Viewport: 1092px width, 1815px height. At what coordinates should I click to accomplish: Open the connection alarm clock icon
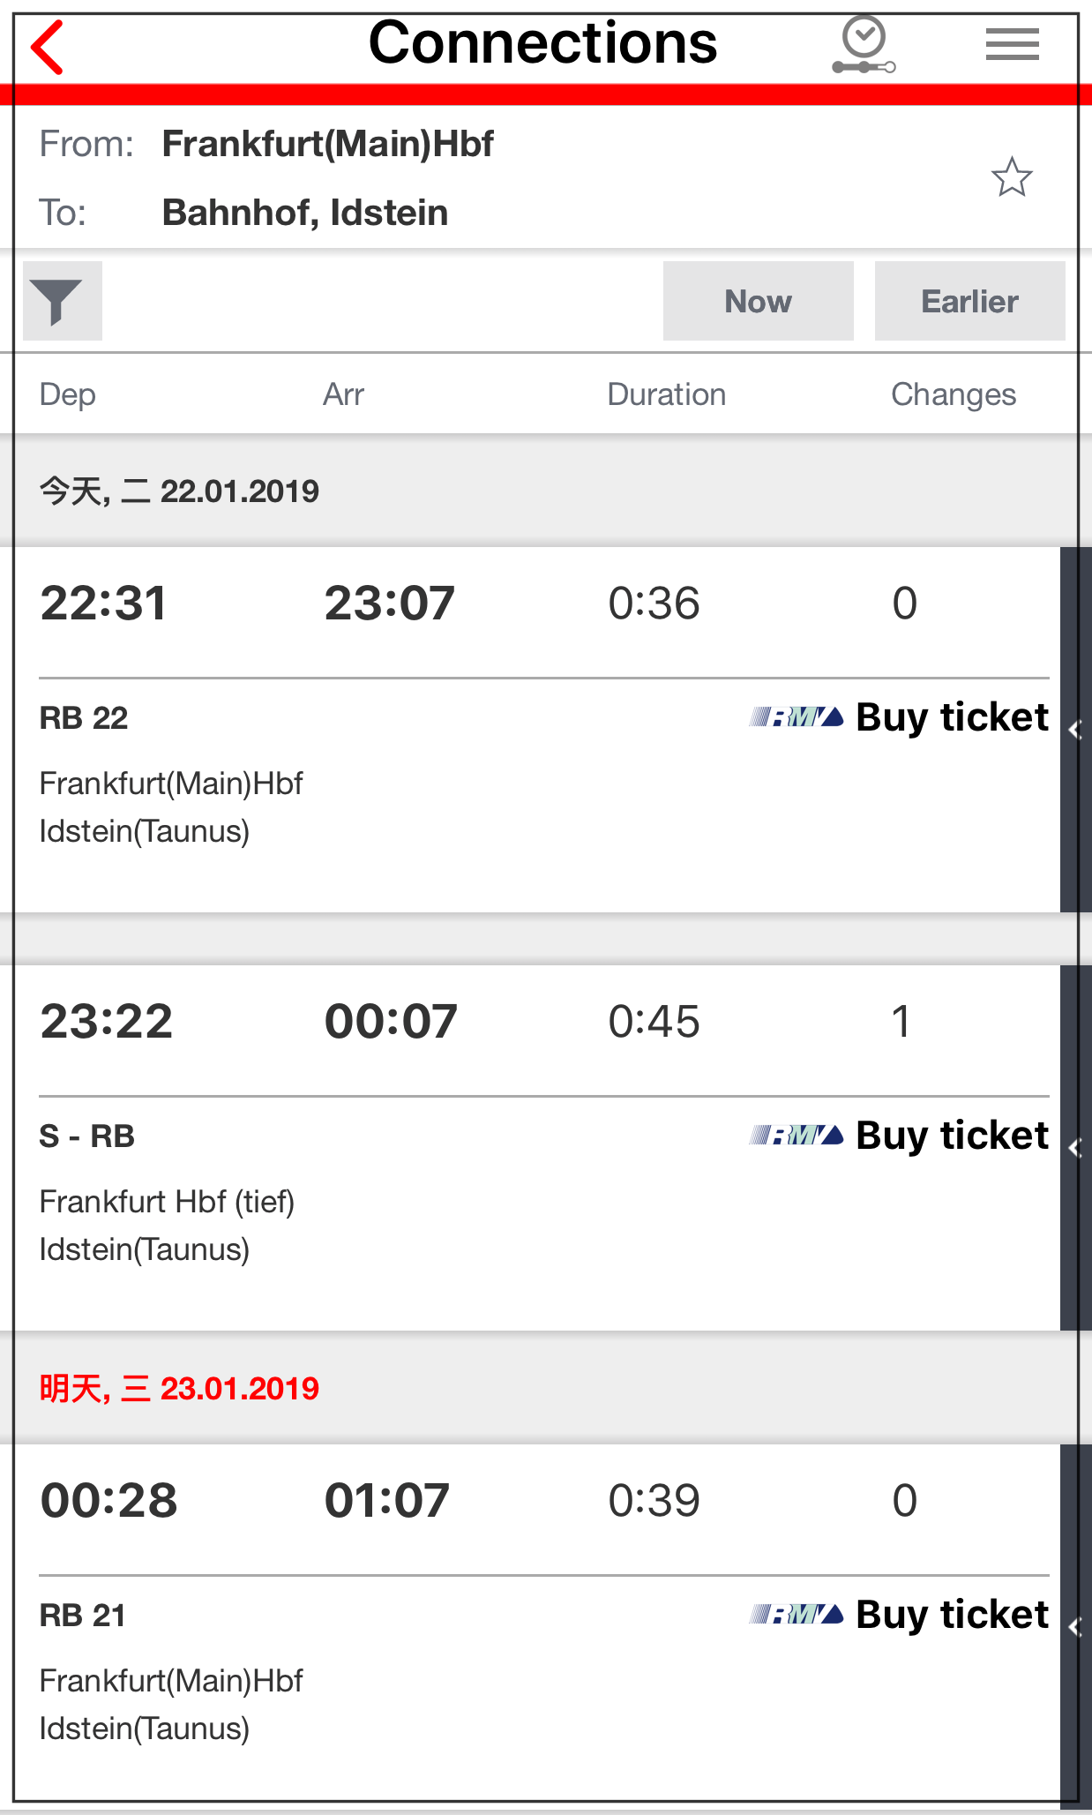coord(864,46)
